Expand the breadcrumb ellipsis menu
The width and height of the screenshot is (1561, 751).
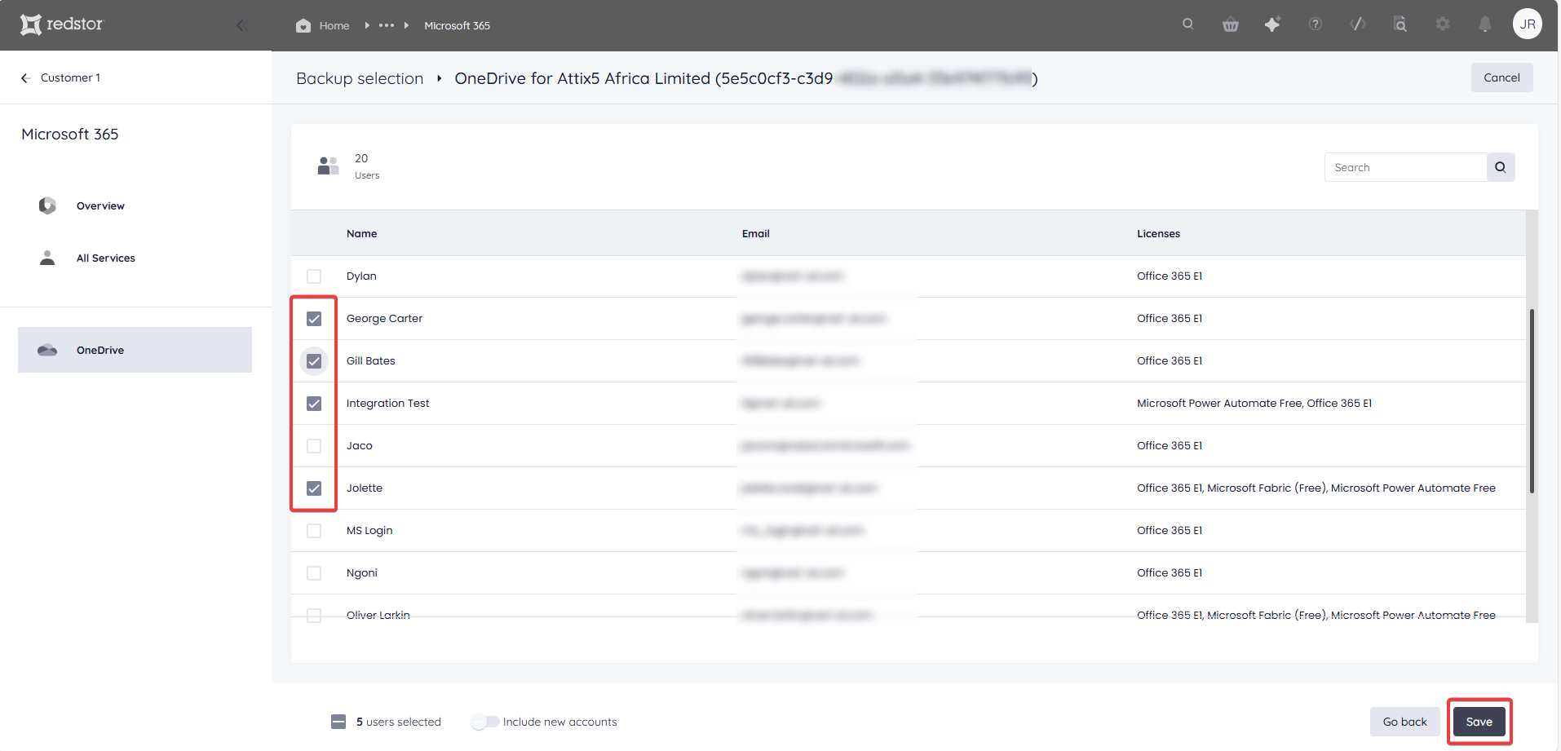point(387,25)
